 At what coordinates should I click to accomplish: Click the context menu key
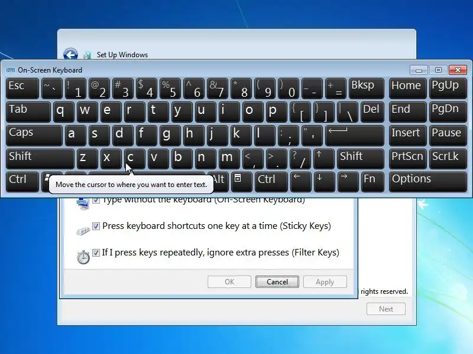coord(241,182)
